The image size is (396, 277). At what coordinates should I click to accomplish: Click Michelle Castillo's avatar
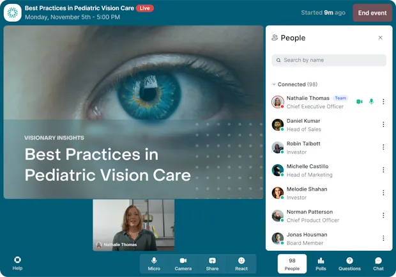(x=278, y=170)
